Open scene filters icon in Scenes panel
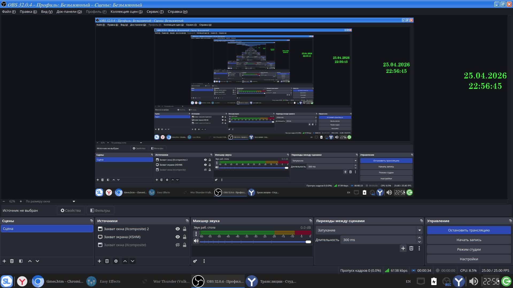The image size is (513, 288). tap(21, 261)
